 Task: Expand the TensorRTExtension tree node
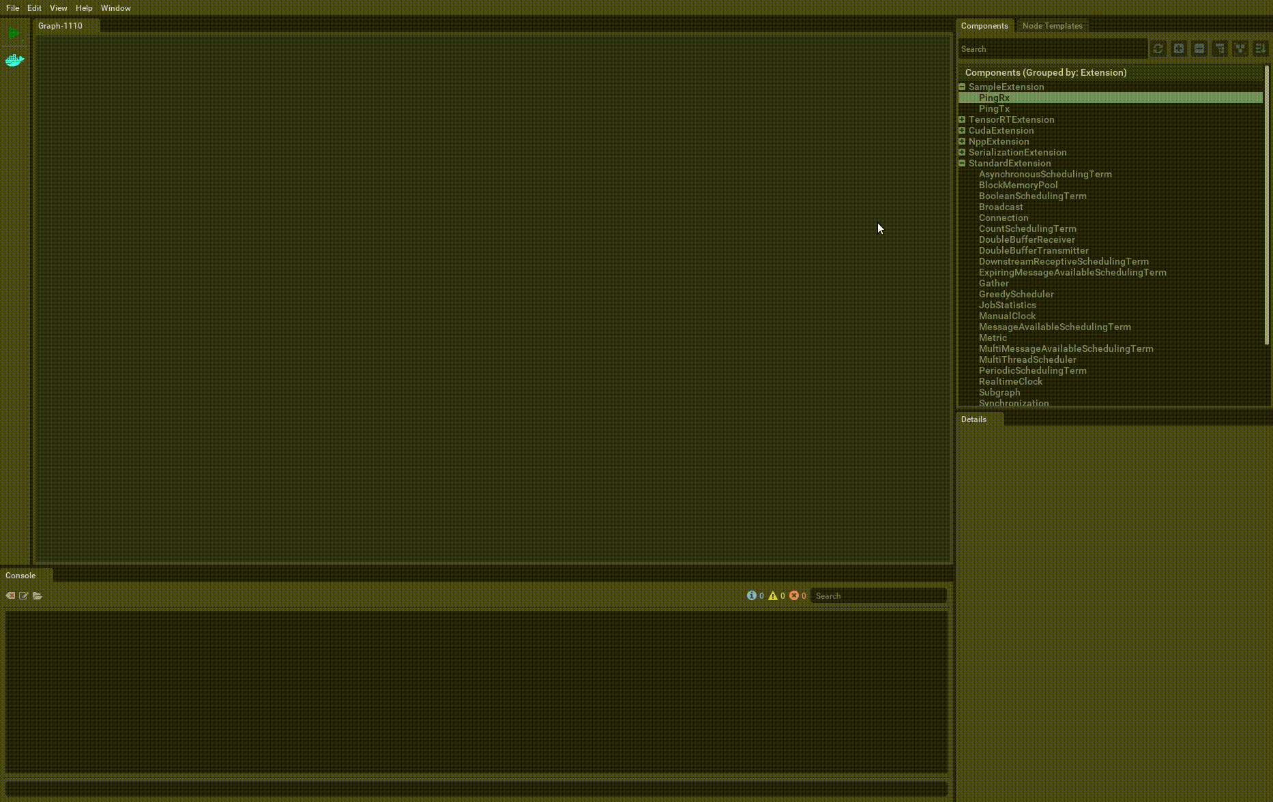point(962,120)
